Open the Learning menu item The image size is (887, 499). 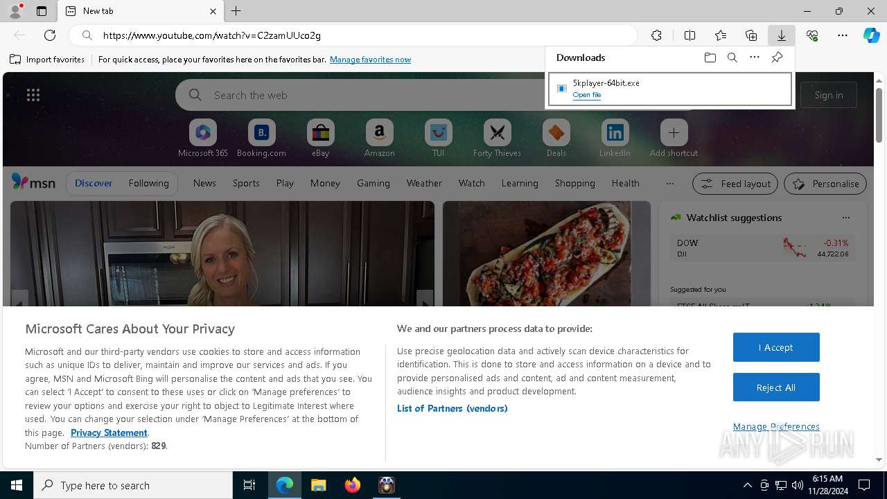pos(520,183)
